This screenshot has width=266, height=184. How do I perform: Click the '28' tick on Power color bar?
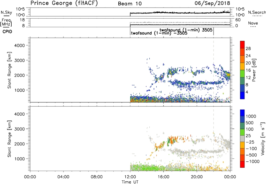coord(248,48)
